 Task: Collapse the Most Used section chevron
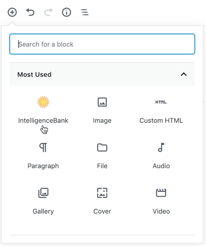point(184,74)
